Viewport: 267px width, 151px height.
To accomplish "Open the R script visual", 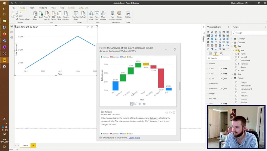I will click(223, 45).
